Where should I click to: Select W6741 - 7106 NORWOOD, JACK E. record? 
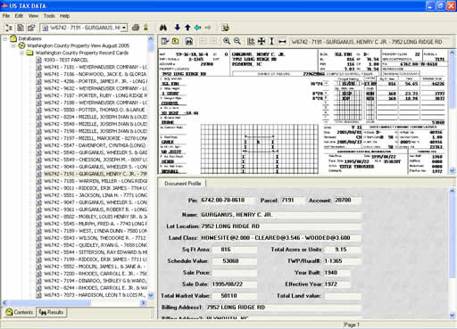(96, 74)
